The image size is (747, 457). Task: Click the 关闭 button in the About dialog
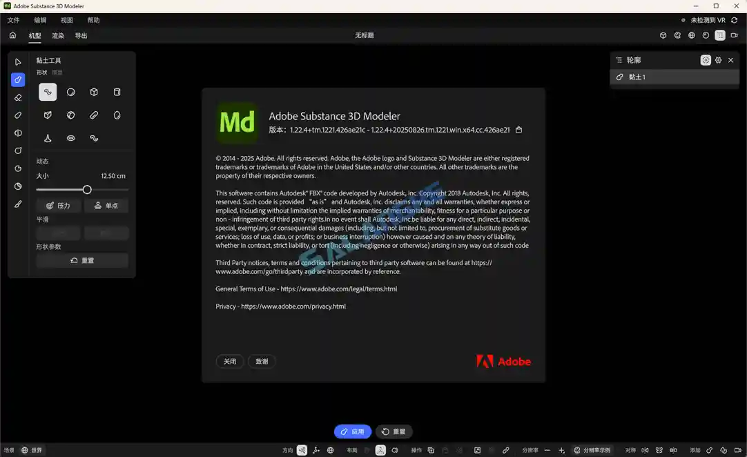(x=230, y=361)
